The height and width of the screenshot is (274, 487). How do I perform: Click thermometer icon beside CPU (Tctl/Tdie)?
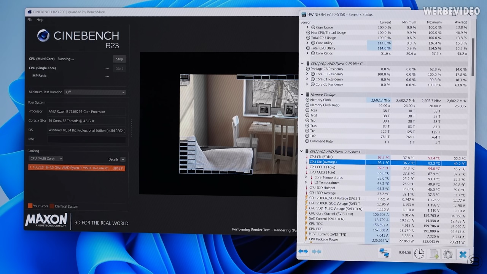click(307, 157)
